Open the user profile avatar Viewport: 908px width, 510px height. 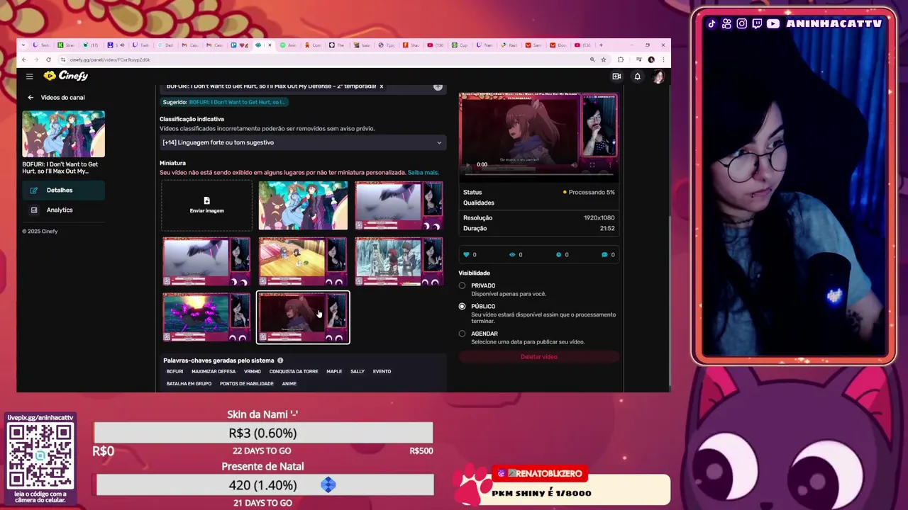(x=658, y=76)
